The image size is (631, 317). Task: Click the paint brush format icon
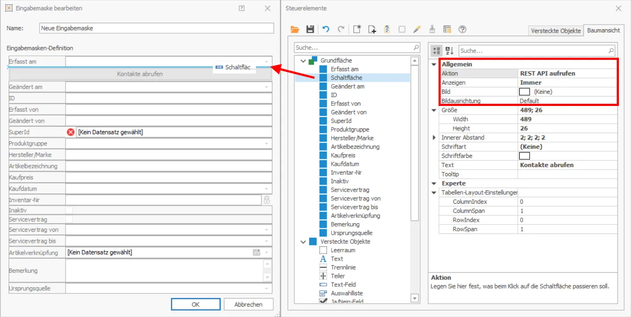coord(432,29)
